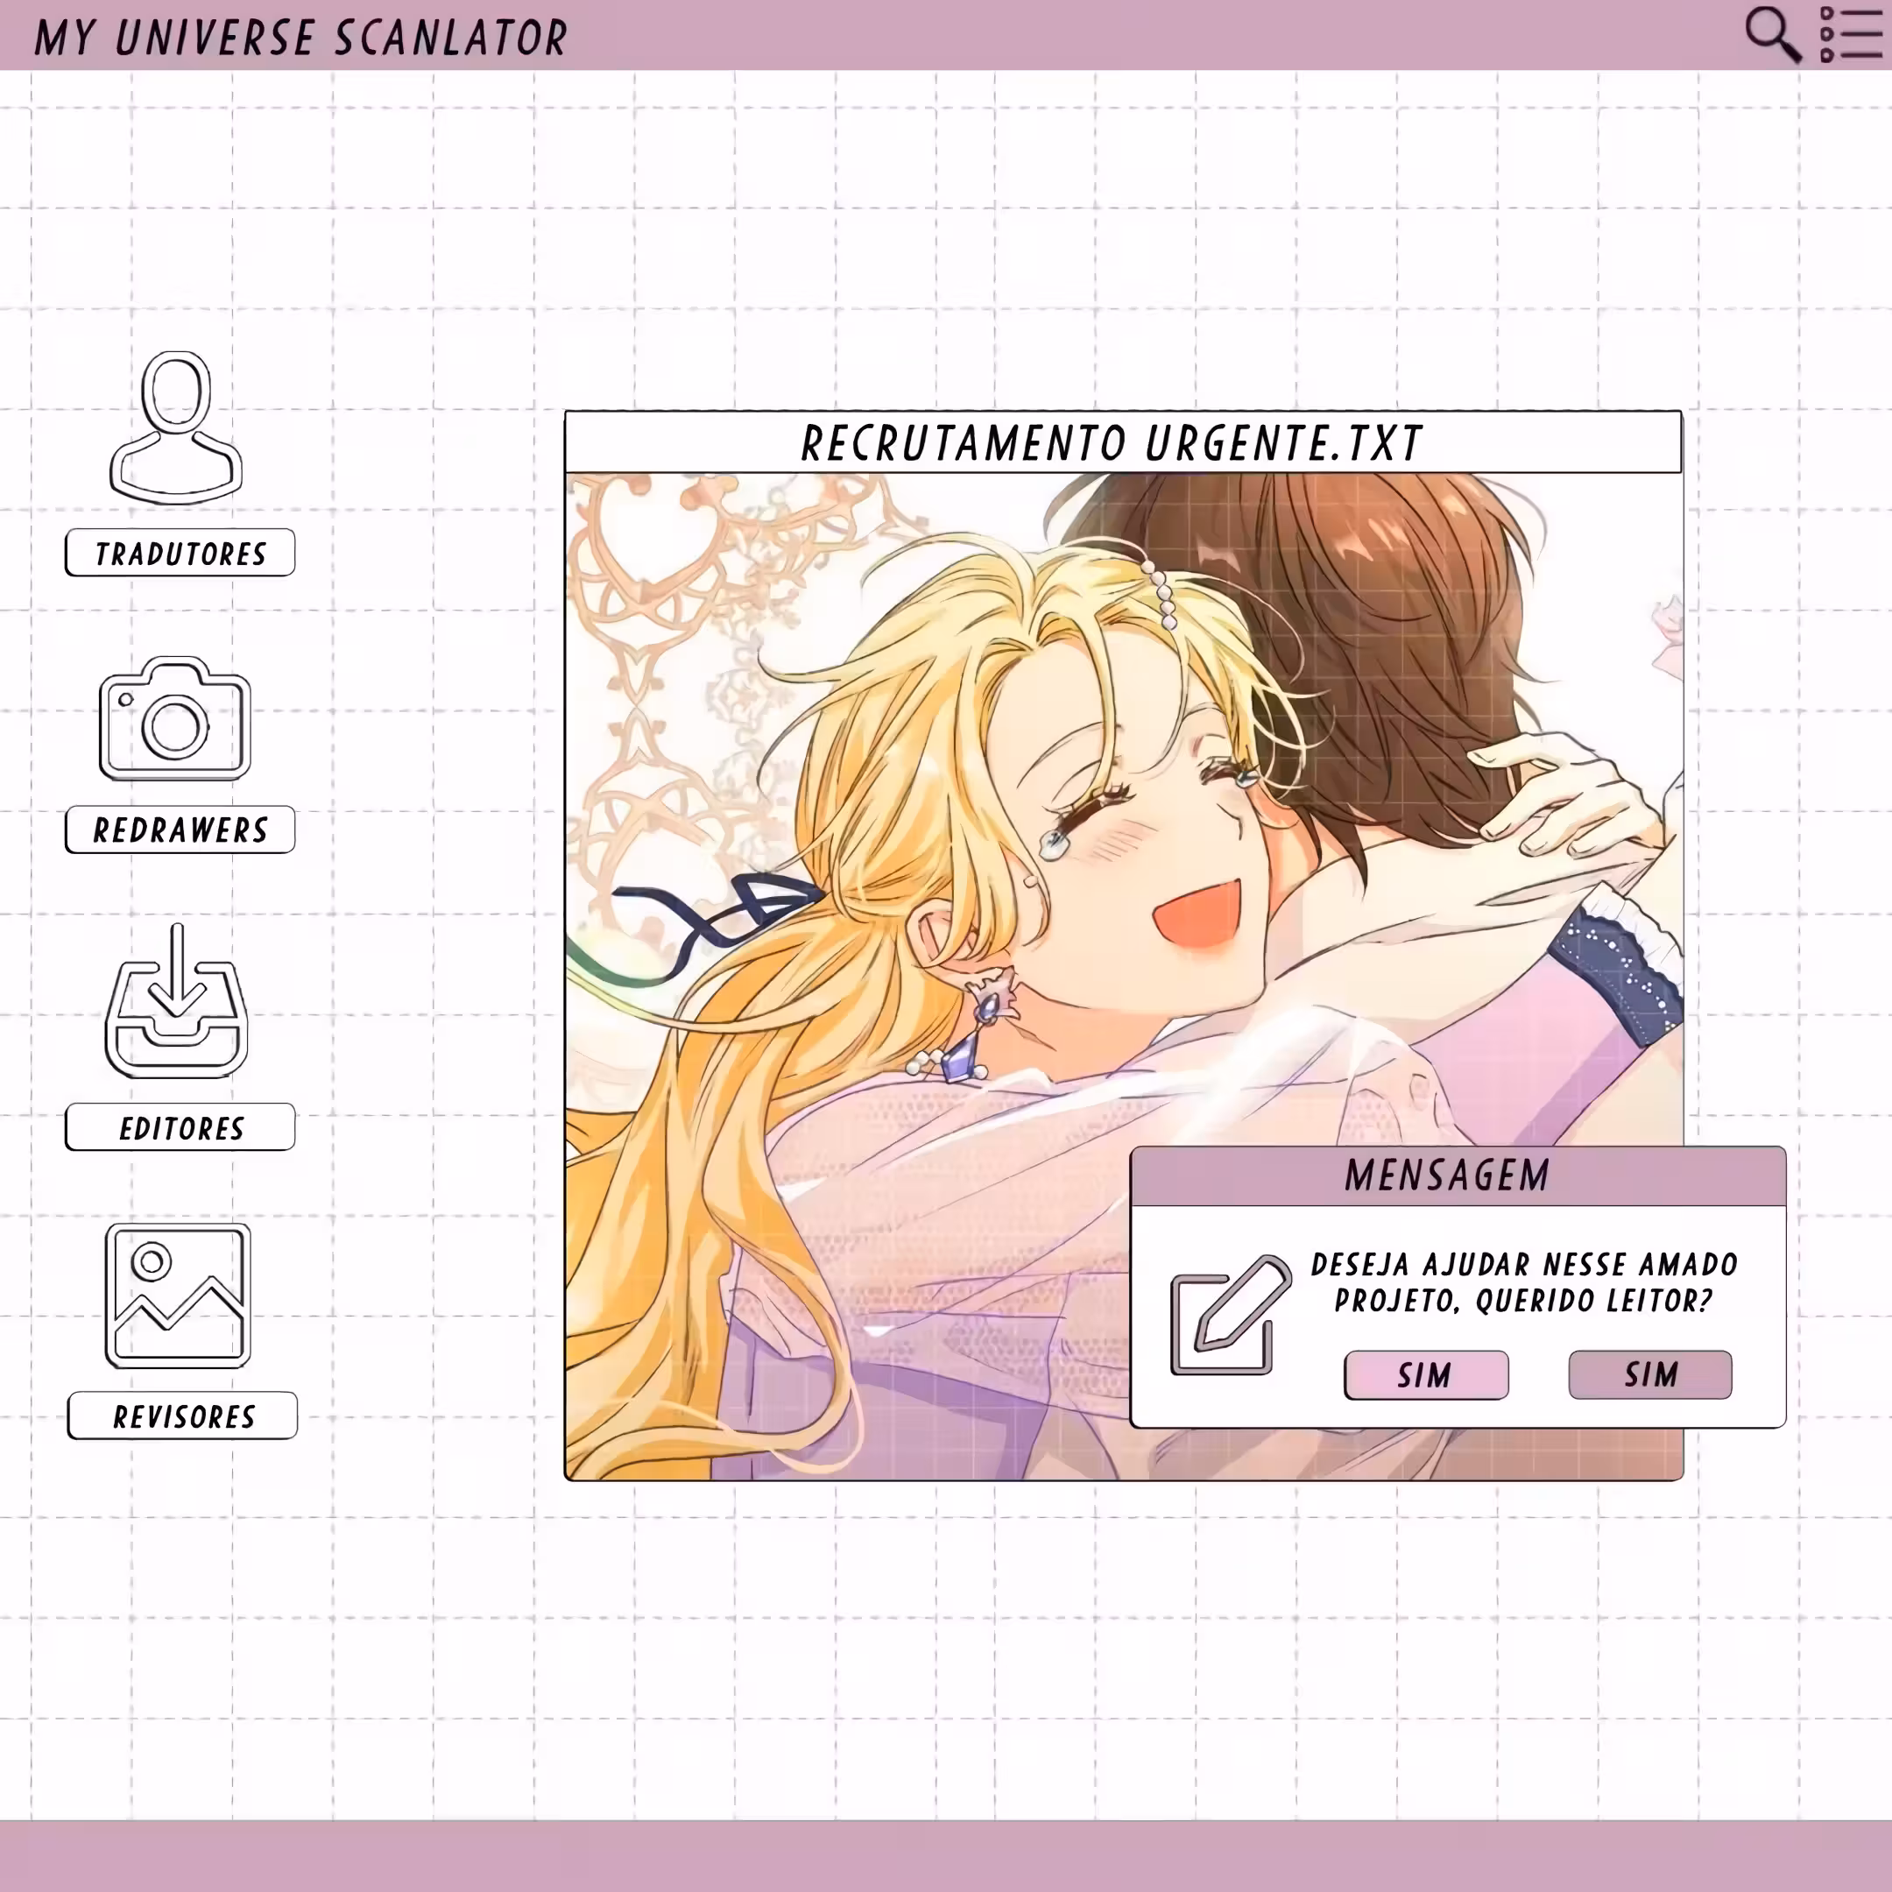
Task: Click the person silhouette icon above Tradutores
Action: [x=176, y=428]
